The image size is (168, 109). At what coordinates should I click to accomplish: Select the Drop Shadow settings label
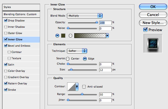click(x=16, y=20)
